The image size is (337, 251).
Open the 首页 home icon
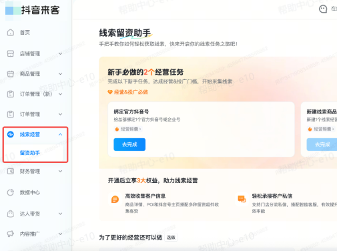11,33
